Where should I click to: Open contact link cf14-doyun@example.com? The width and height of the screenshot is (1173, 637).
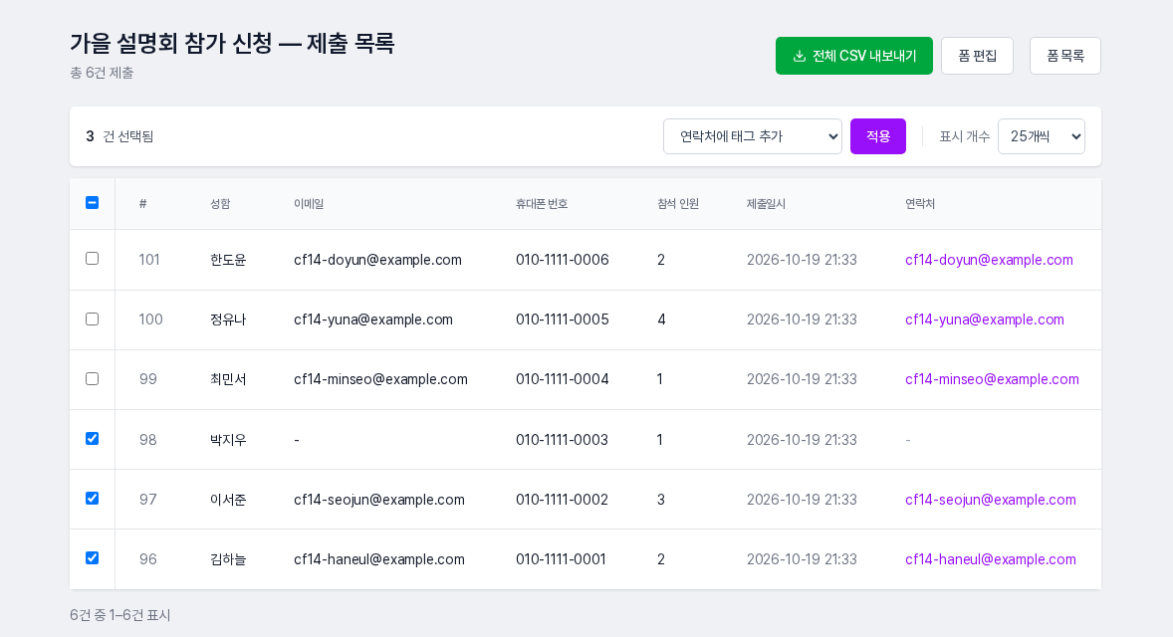coord(989,260)
